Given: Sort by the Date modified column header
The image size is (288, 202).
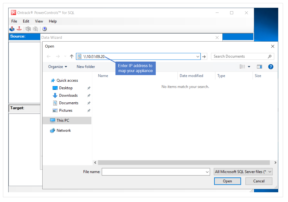Looking at the screenshot, I should [x=191, y=76].
